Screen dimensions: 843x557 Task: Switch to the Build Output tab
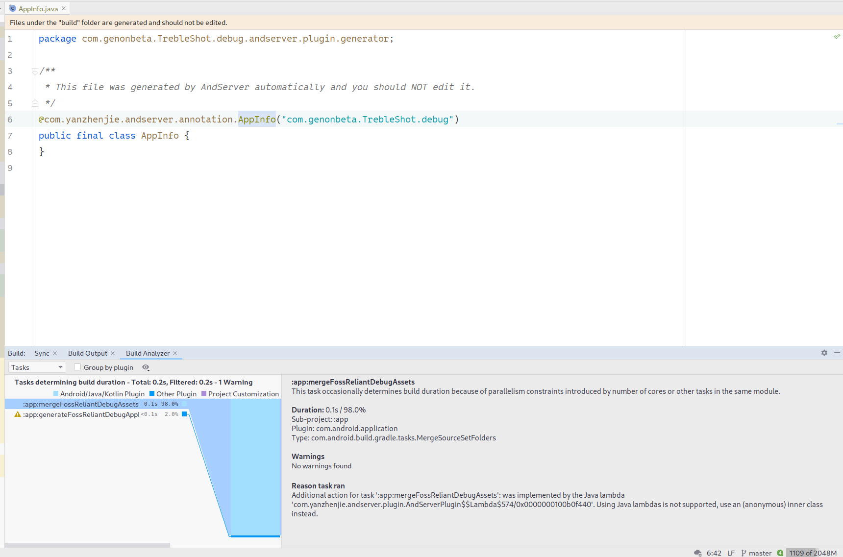coord(88,353)
